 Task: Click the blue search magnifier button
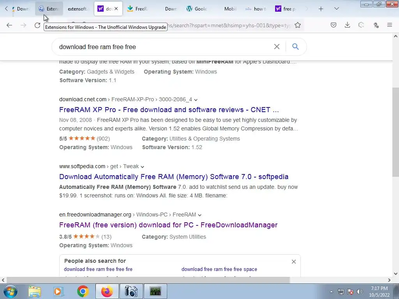pos(295,47)
